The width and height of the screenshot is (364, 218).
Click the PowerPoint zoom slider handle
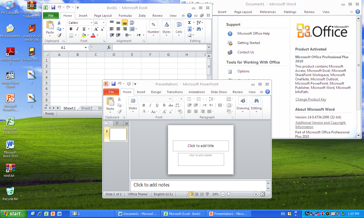(x=229, y=194)
